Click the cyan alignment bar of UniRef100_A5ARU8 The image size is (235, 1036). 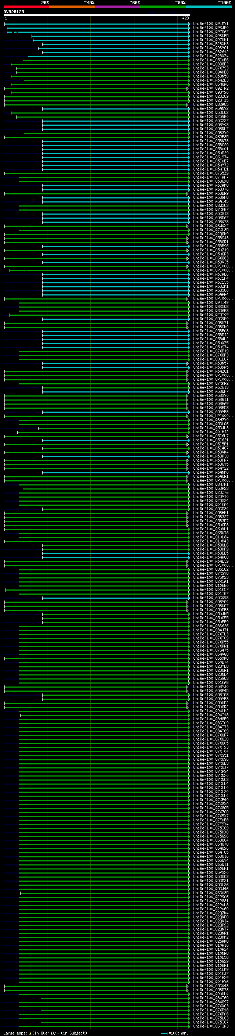coord(116,558)
